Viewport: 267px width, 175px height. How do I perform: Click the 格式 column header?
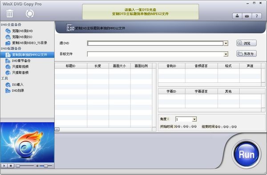click(229, 66)
